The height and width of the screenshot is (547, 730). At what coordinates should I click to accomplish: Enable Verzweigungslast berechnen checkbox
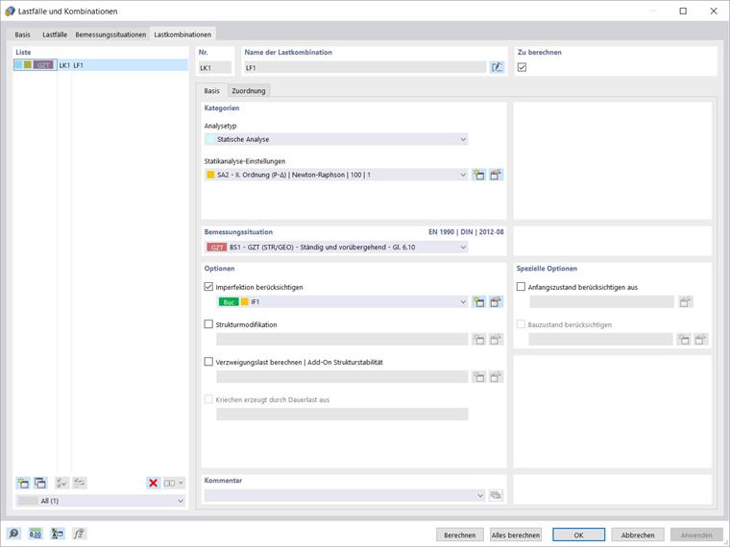pos(208,362)
